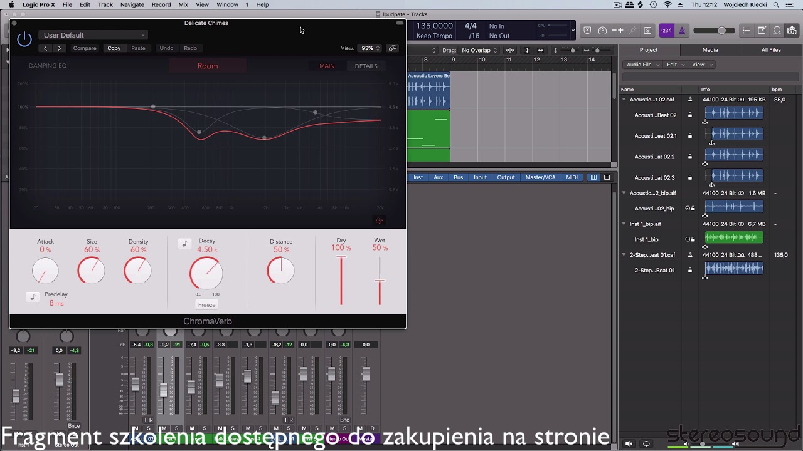
Task: Open the User Default preset dropdown
Action: click(93, 35)
